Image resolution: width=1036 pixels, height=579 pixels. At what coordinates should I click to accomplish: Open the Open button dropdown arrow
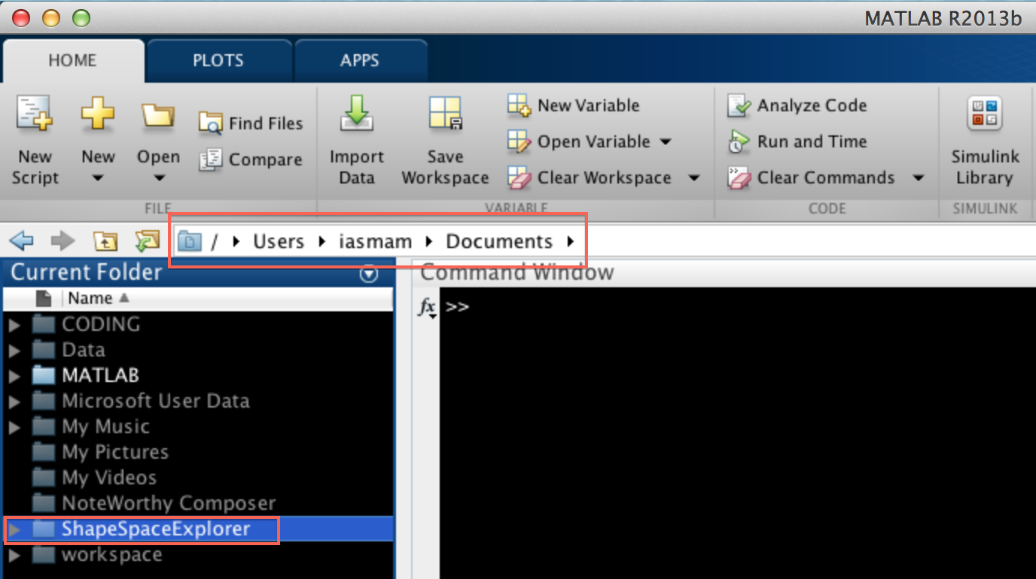click(x=158, y=179)
